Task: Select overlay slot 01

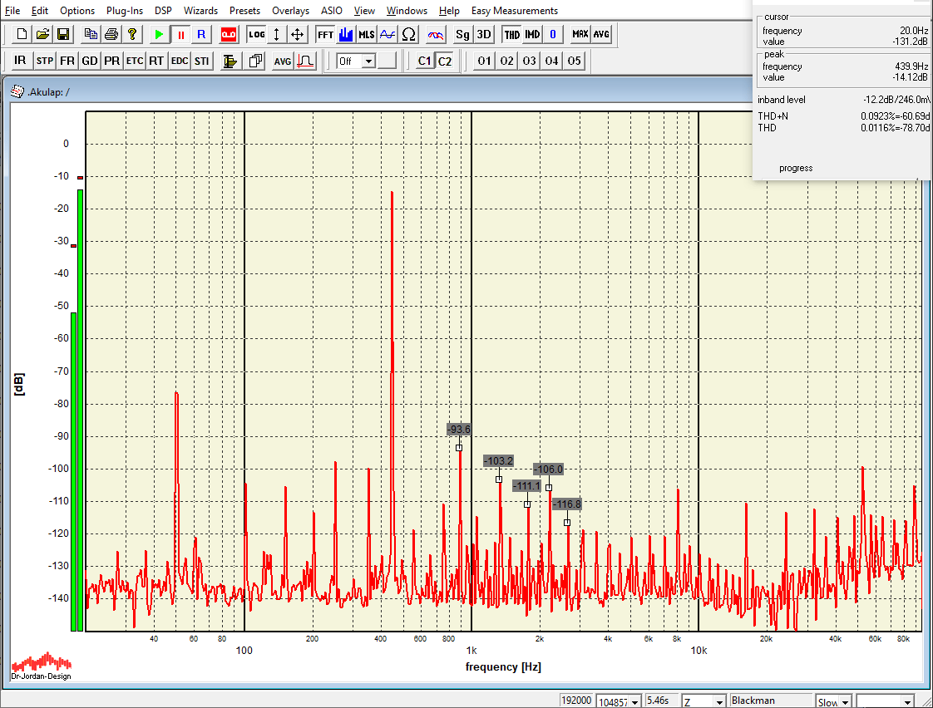Action: pyautogui.click(x=484, y=61)
